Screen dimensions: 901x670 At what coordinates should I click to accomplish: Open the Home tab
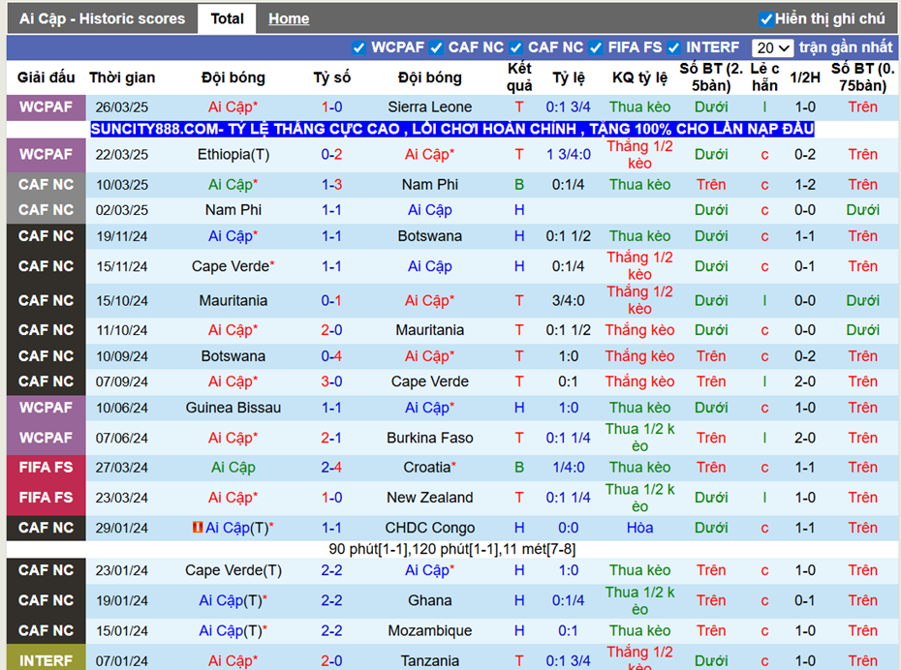pyautogui.click(x=289, y=19)
